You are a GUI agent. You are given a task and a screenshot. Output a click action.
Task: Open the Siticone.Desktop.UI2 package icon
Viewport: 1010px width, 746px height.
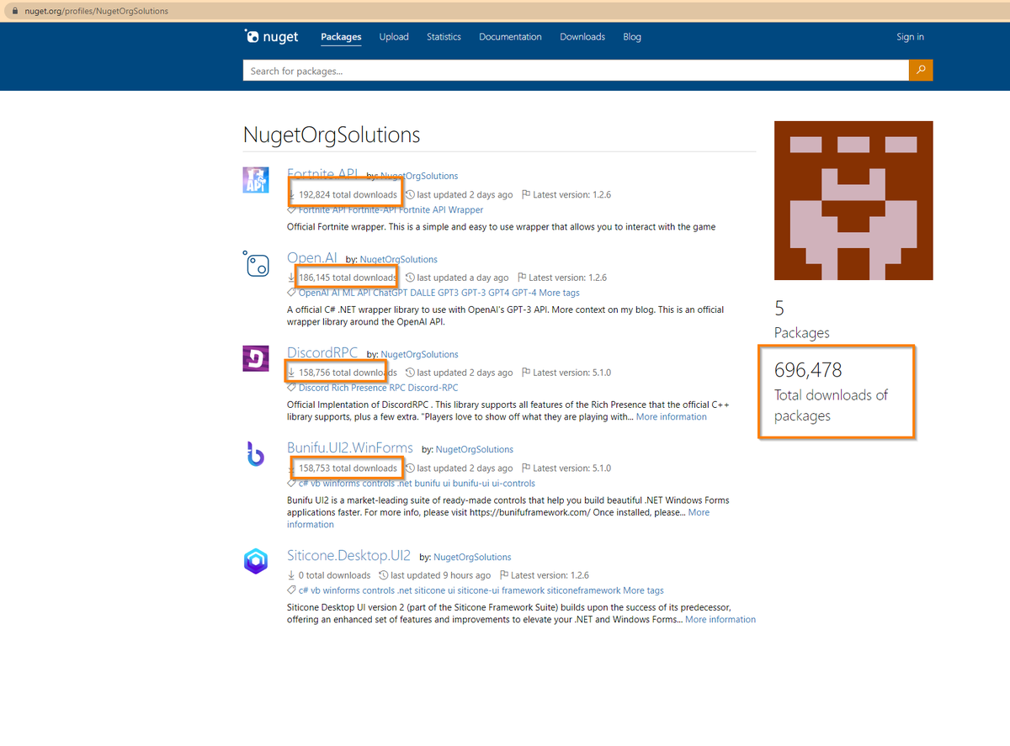256,560
